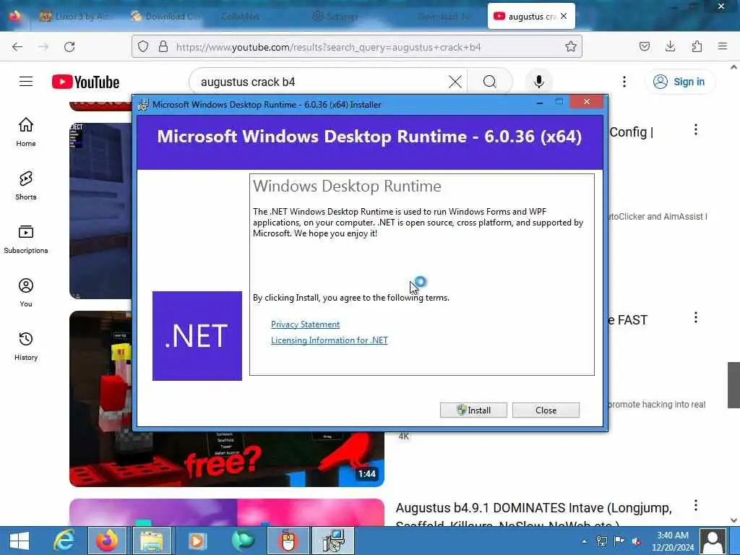
Task: Open YouTube settings three-dot menu
Action: tap(624, 82)
